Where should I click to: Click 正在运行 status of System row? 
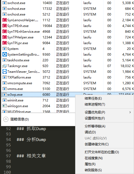(x=63, y=49)
